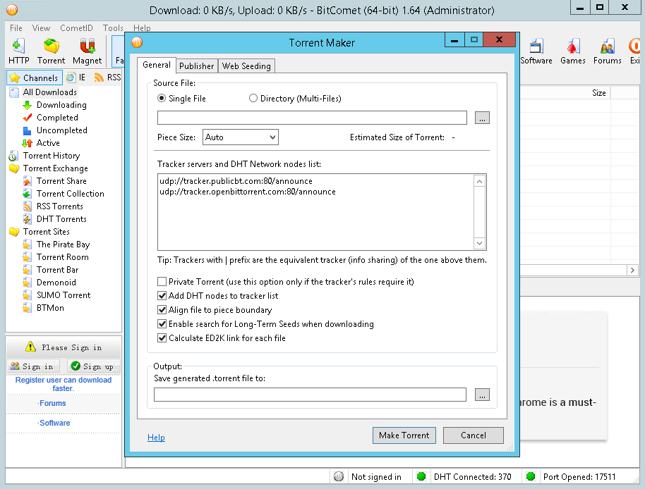Click the Size column header
Viewport: 645px width, 489px height.
599,93
